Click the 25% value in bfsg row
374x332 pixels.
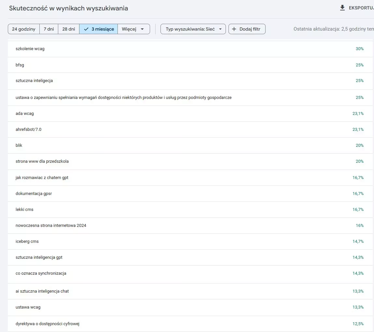coord(359,65)
